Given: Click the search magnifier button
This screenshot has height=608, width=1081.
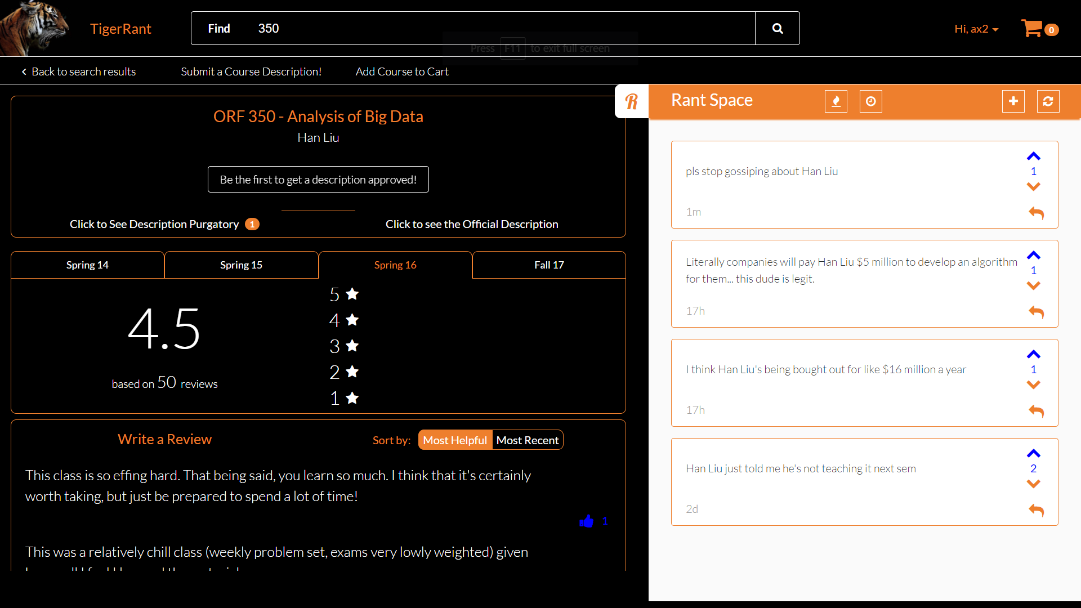Looking at the screenshot, I should pos(777,29).
